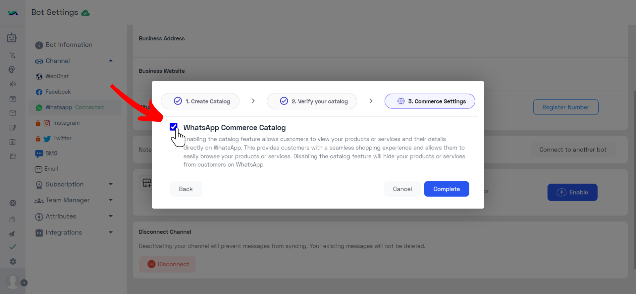Click the Twitter lock icon

pos(38,139)
